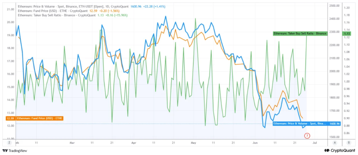Click the Jun label on the time axis

click(255, 143)
